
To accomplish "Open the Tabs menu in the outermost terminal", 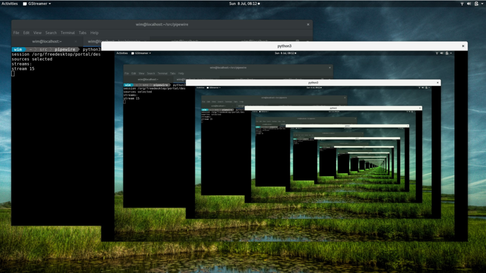I will tap(82, 33).
